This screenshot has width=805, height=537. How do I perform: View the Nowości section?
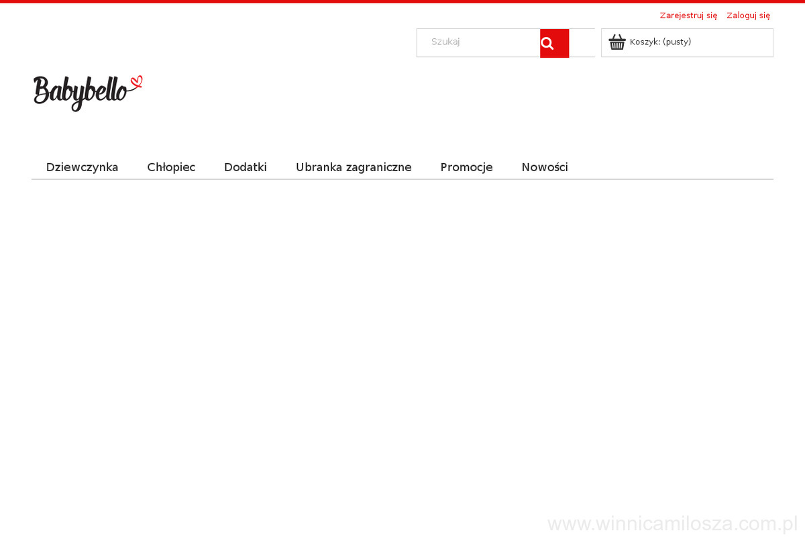click(544, 167)
